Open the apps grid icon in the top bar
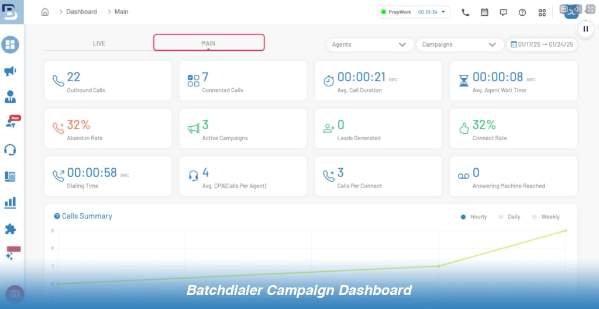This screenshot has height=309, width=599. [x=542, y=12]
